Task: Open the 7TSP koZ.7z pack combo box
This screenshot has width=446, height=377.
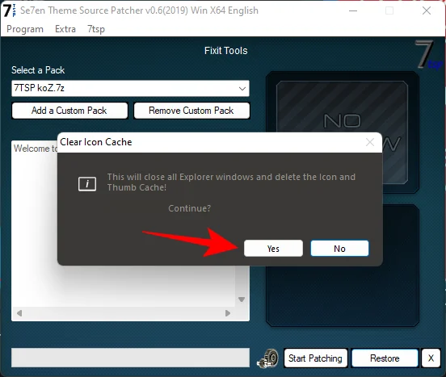Action: click(x=131, y=88)
